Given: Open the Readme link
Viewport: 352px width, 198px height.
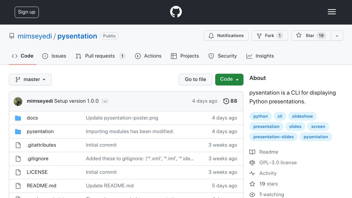Looking at the screenshot, I should point(269,152).
